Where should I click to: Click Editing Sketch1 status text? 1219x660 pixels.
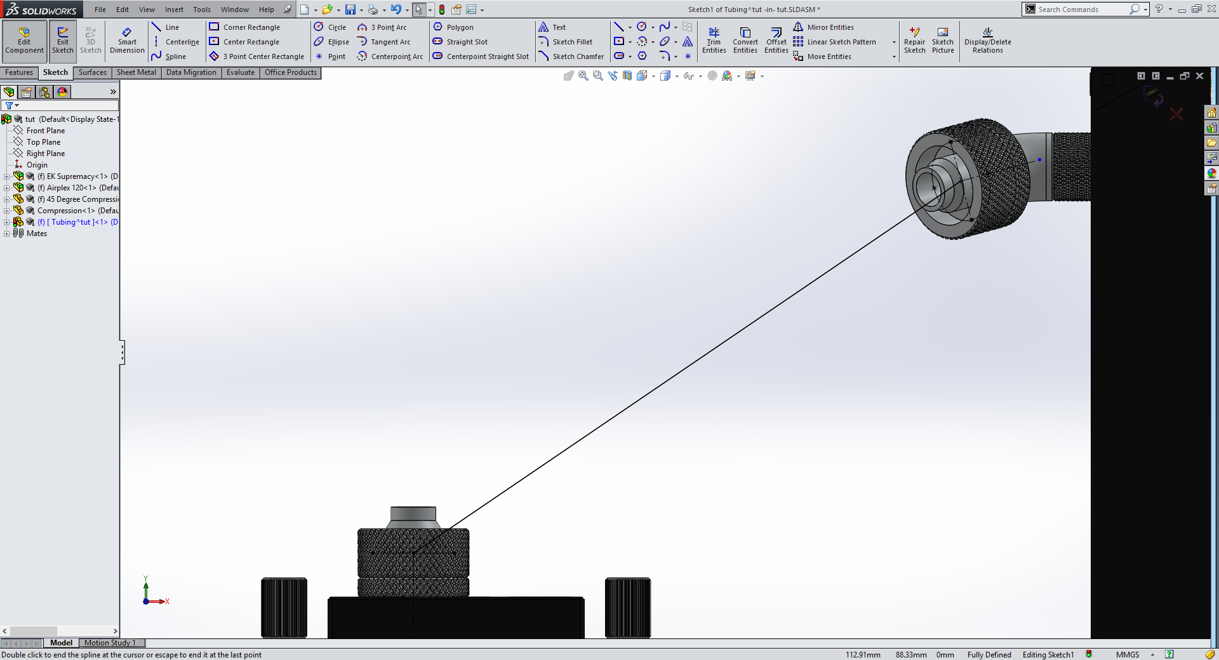coord(1048,654)
